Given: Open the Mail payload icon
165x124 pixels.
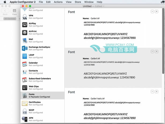Looking at the screenshot, I should (25, 41).
